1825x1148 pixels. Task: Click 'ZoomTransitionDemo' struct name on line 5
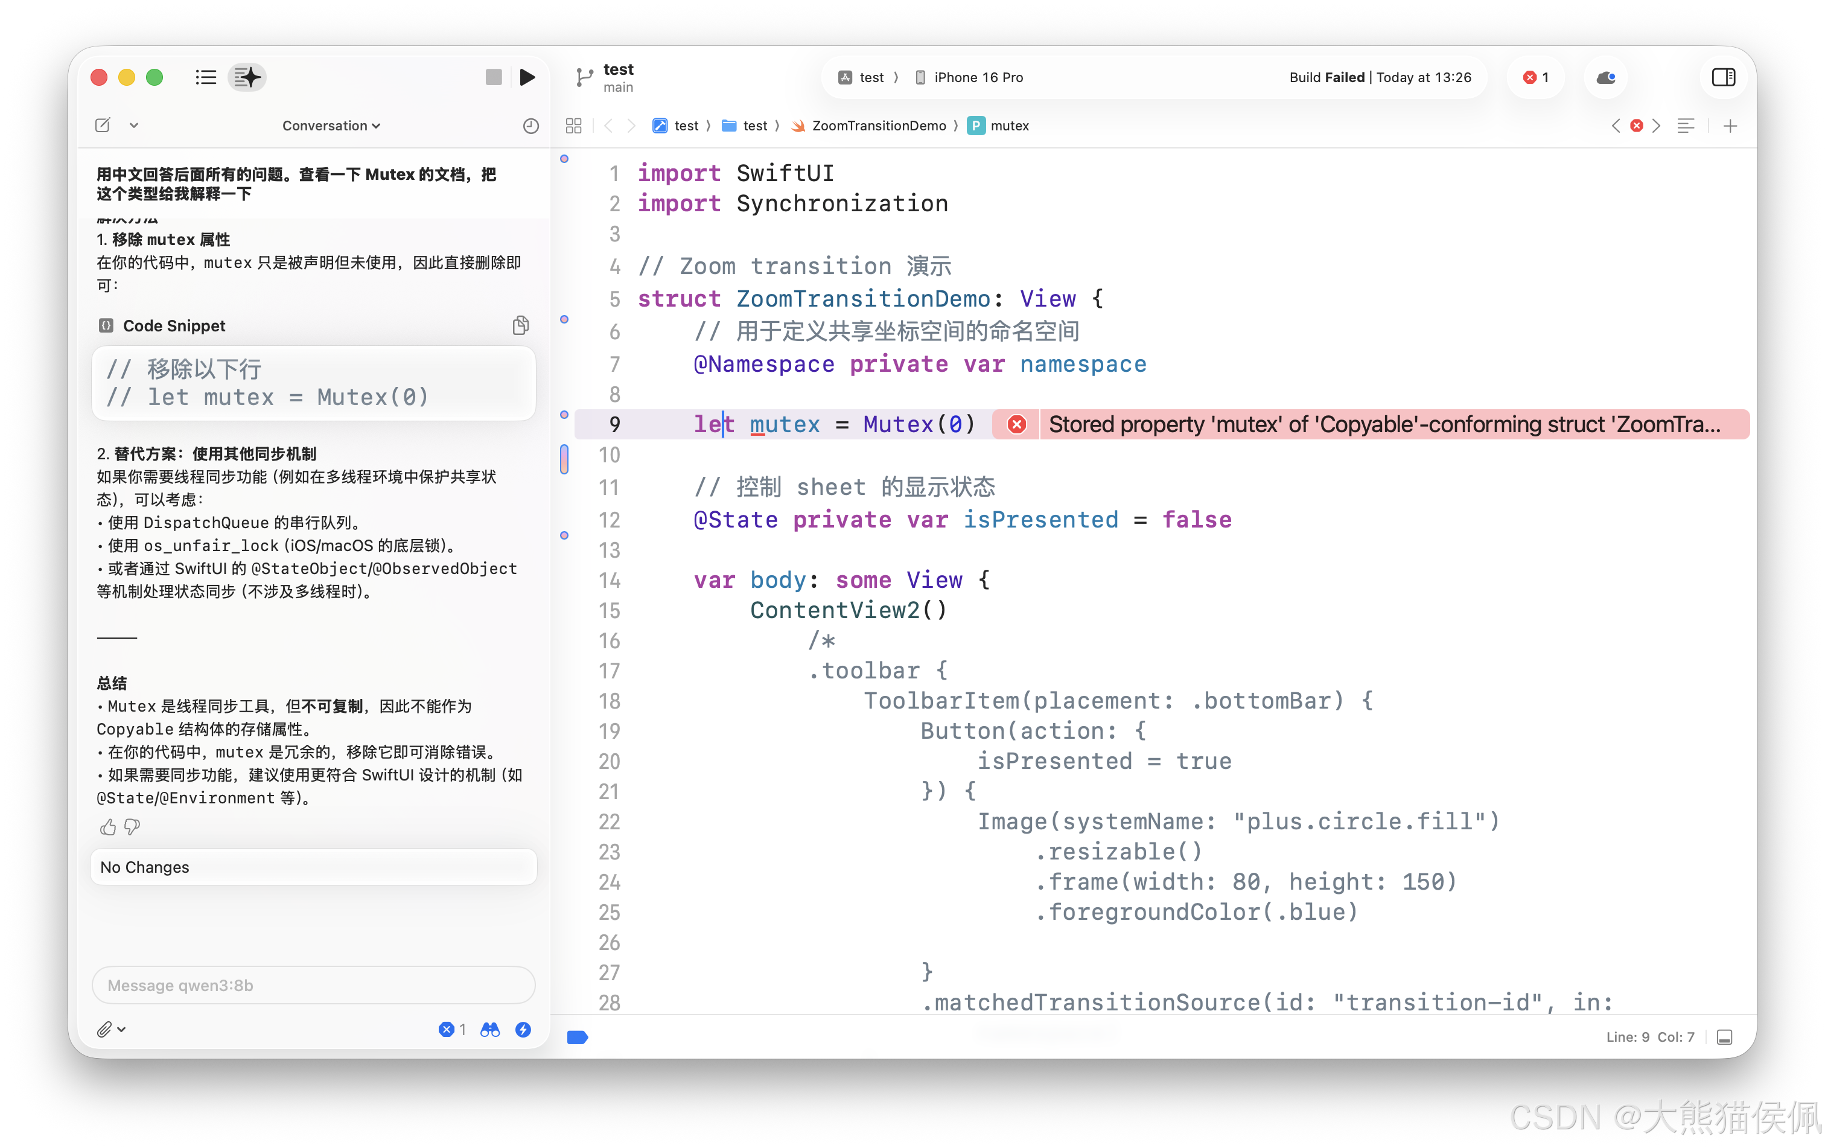click(x=863, y=299)
